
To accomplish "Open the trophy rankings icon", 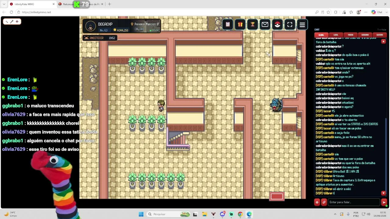I will pos(253,25).
